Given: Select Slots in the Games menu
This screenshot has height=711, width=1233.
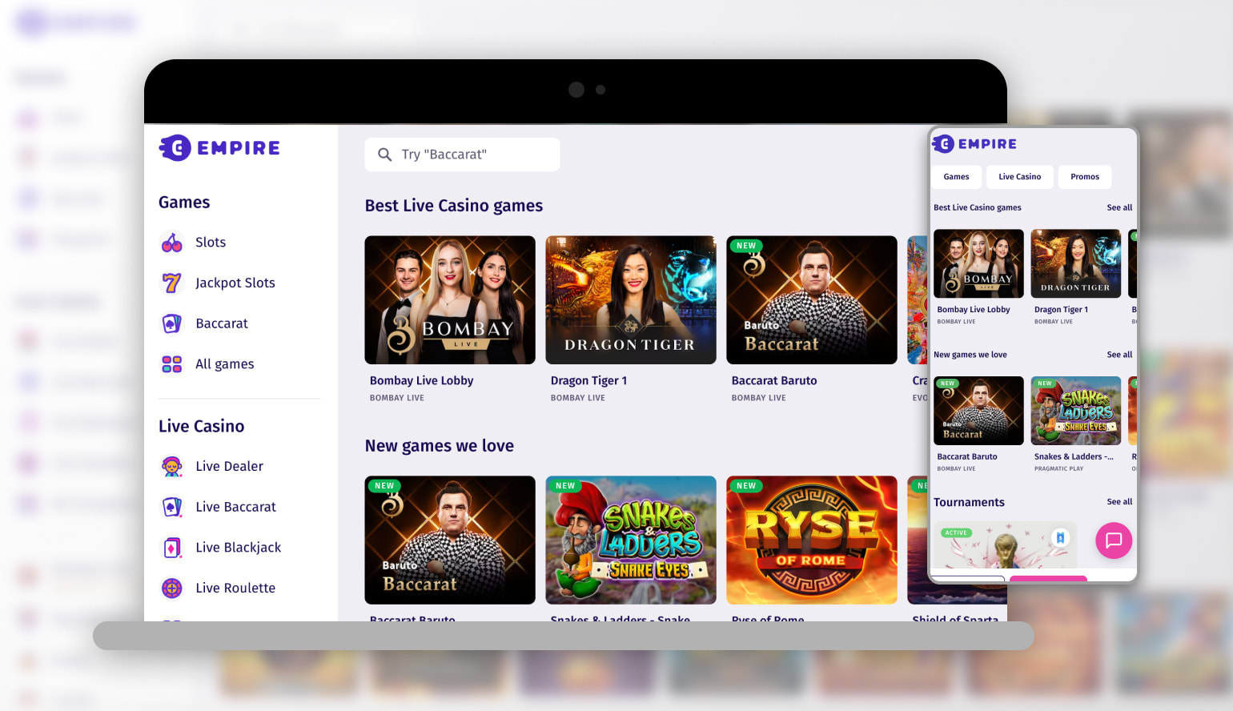Looking at the screenshot, I should [211, 243].
